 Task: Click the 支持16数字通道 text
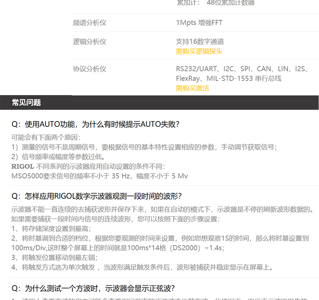[200, 42]
